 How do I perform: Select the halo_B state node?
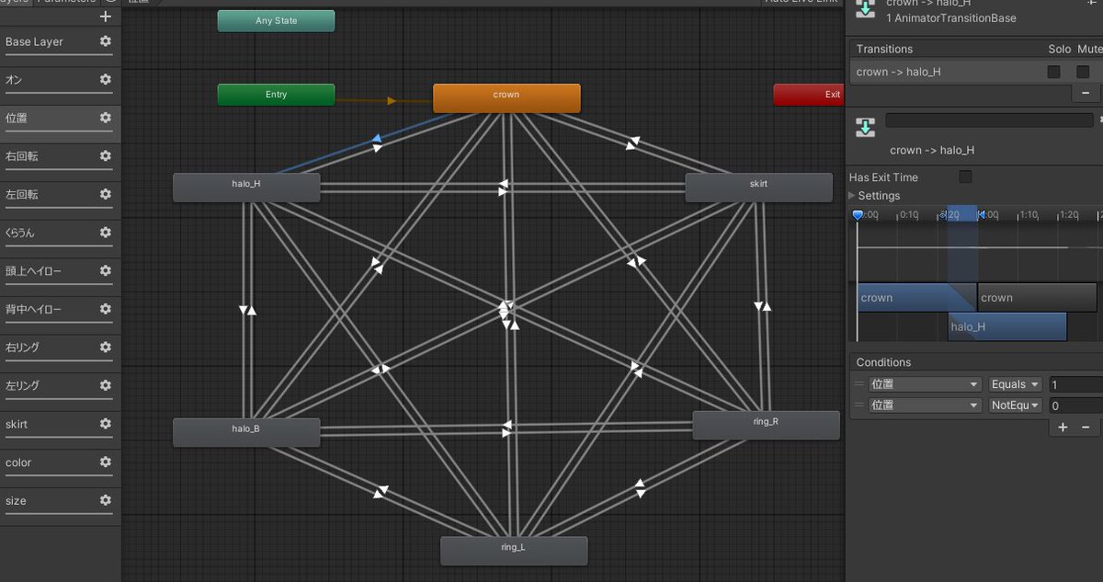pyautogui.click(x=246, y=431)
